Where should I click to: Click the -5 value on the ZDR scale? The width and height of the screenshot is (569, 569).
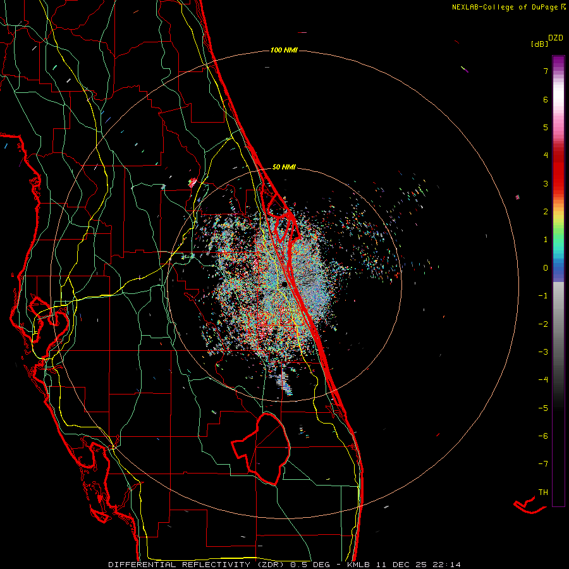coord(543,408)
